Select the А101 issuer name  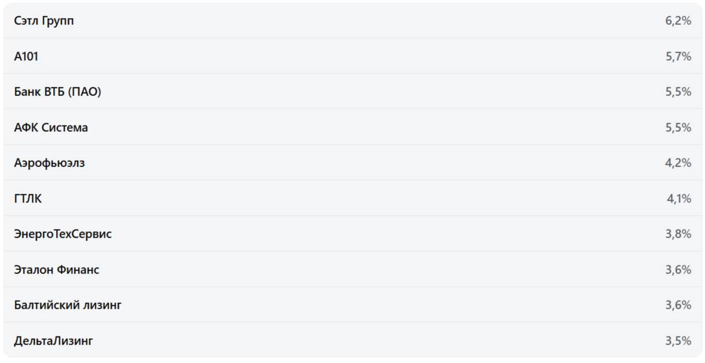click(x=26, y=57)
